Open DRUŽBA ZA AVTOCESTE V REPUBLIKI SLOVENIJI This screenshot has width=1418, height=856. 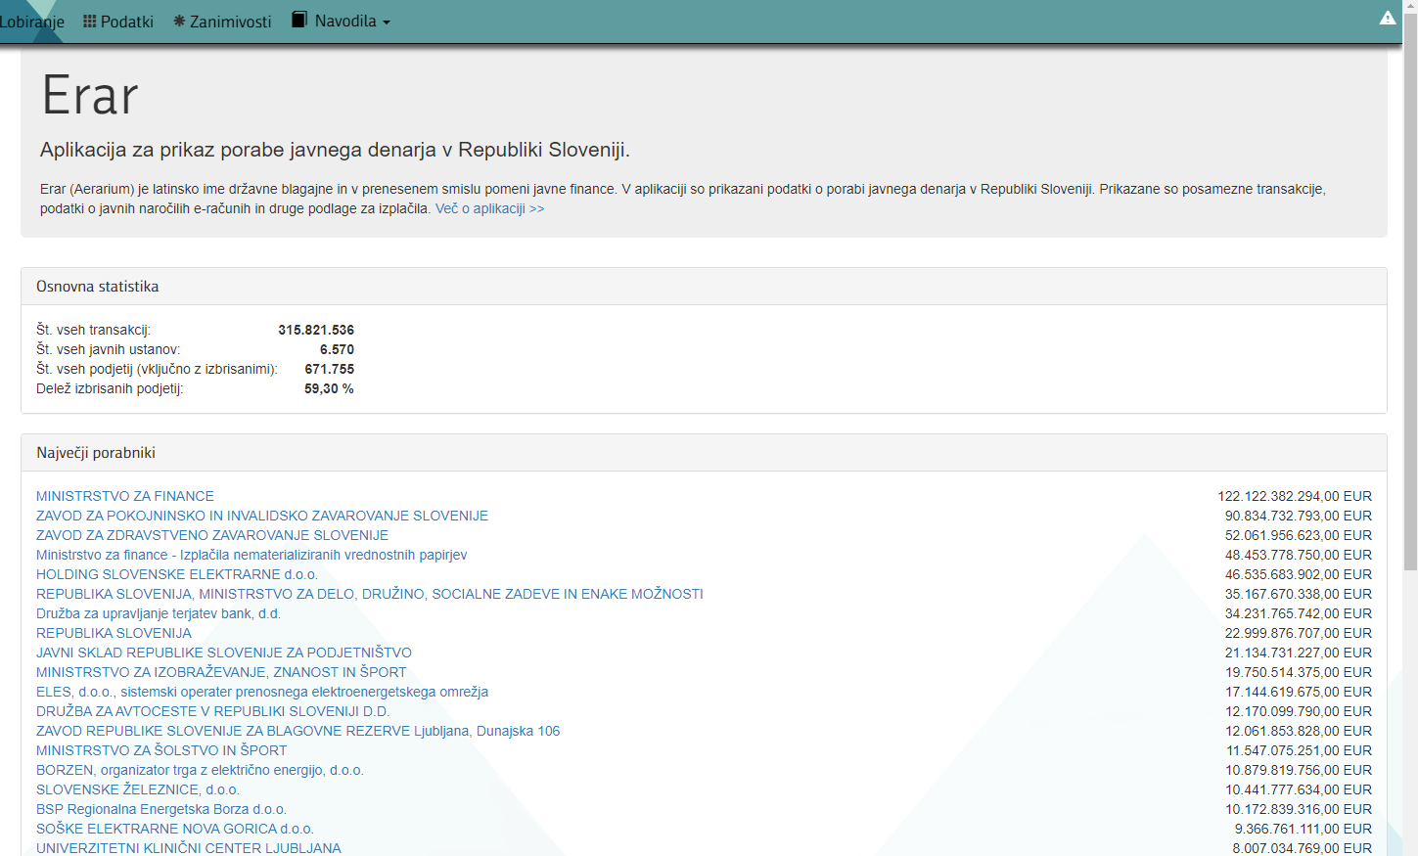(212, 711)
